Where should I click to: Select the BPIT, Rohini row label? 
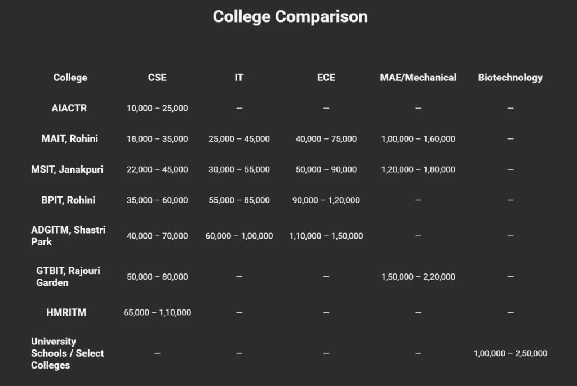pos(69,200)
